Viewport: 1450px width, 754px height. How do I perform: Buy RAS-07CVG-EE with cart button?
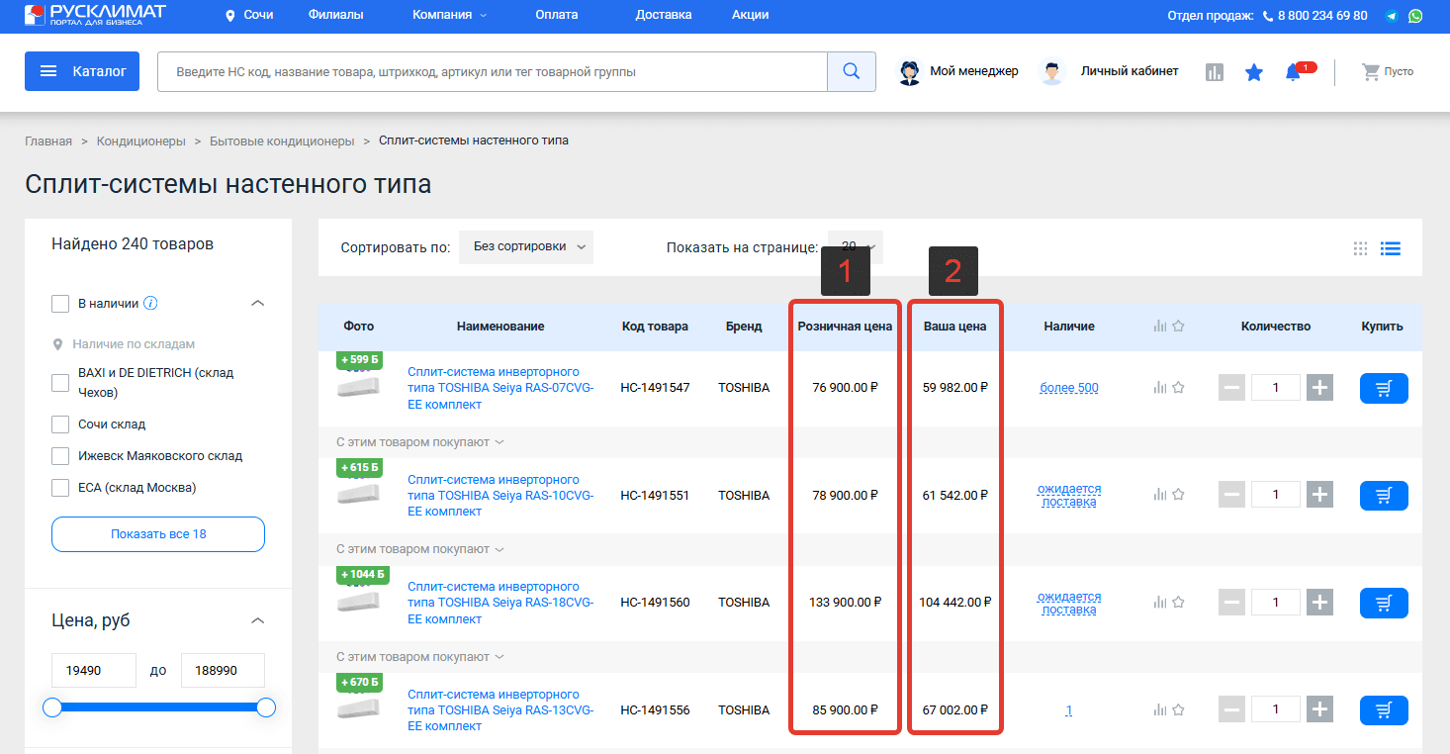(1384, 388)
